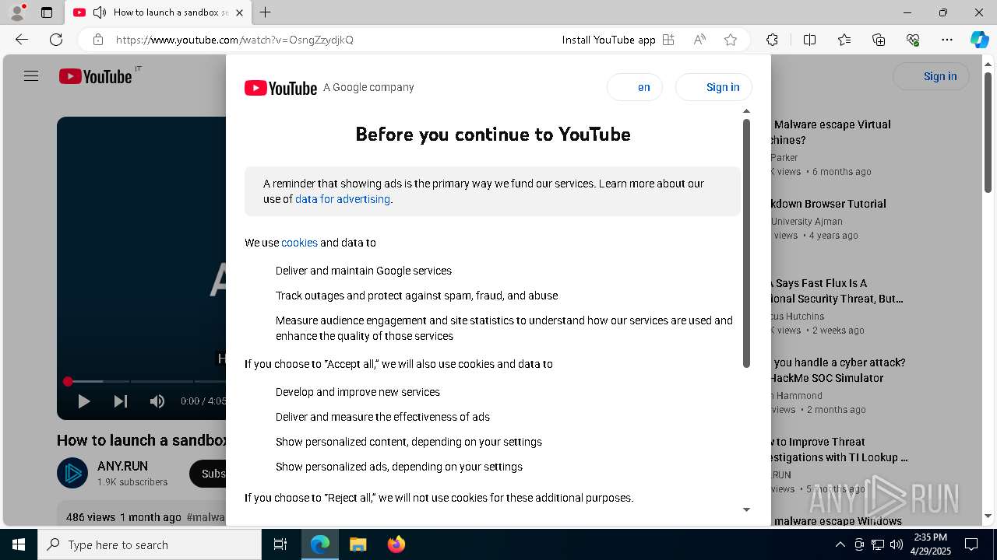
Task: Open 'Browser Tutorial' suggested video
Action: (x=829, y=204)
